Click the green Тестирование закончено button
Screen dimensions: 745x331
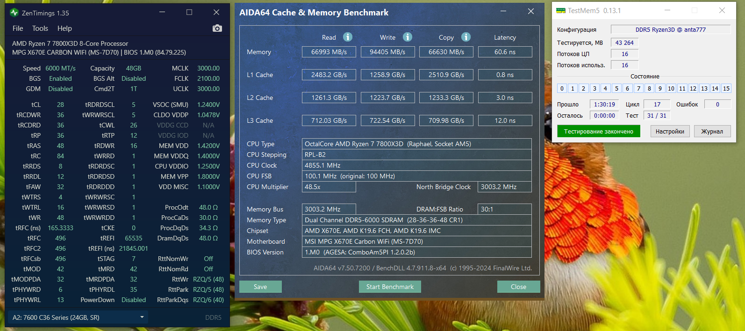pos(599,131)
